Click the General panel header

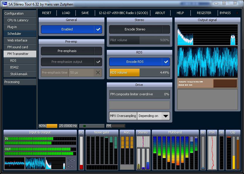pyautogui.click(x=71, y=20)
